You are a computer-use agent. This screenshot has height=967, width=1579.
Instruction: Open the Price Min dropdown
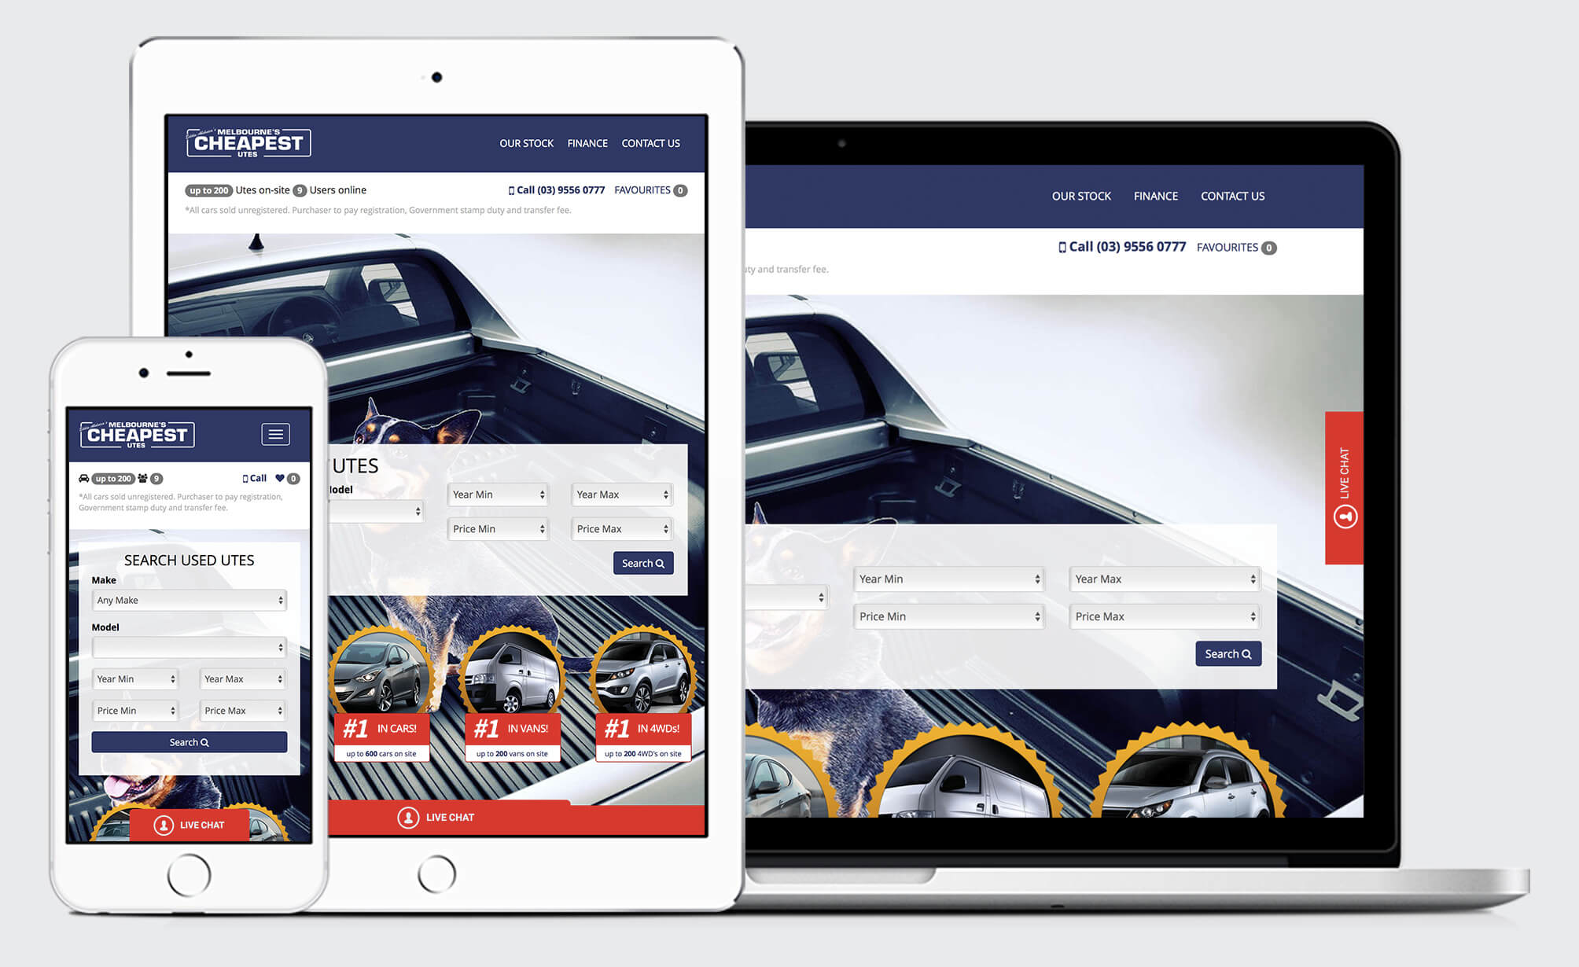tap(948, 616)
